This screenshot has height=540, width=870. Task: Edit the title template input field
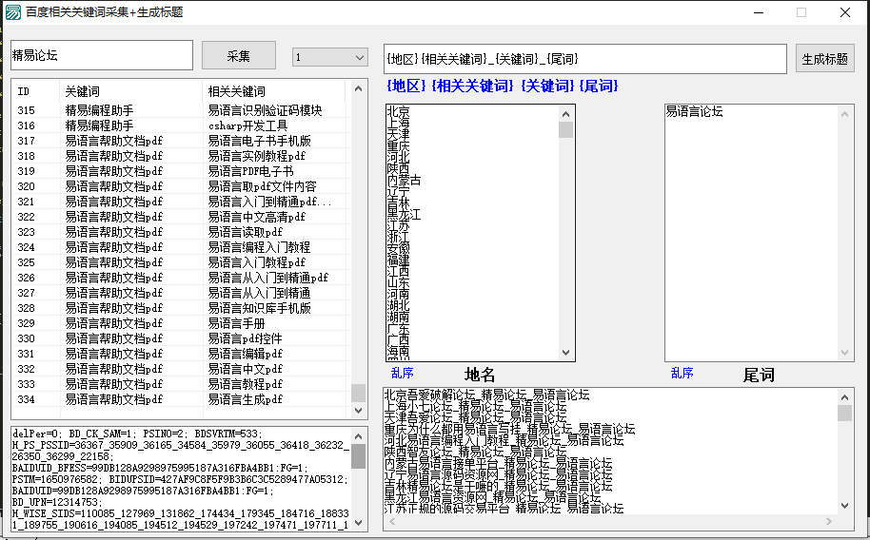pyautogui.click(x=584, y=59)
